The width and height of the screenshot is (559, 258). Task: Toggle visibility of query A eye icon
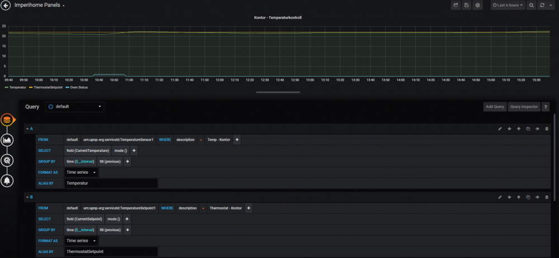(537, 128)
